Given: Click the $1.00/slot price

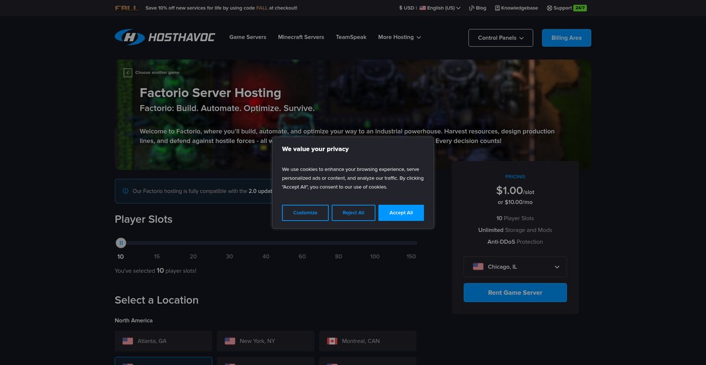Looking at the screenshot, I should [x=515, y=190].
